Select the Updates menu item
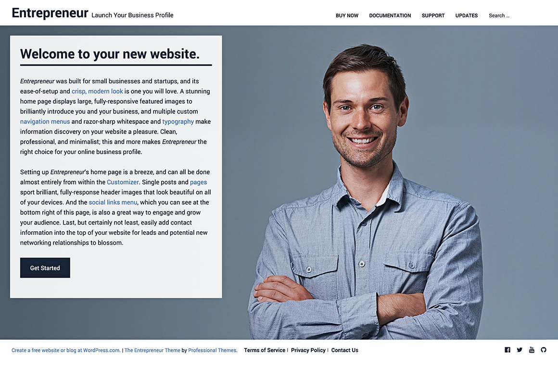Viewport: 558px width, 372px height. tap(466, 15)
